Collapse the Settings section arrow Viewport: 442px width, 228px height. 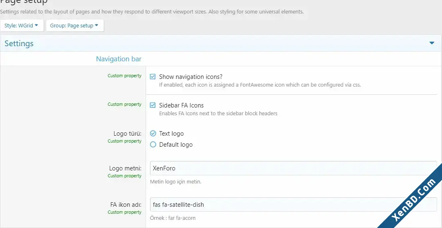coord(431,43)
